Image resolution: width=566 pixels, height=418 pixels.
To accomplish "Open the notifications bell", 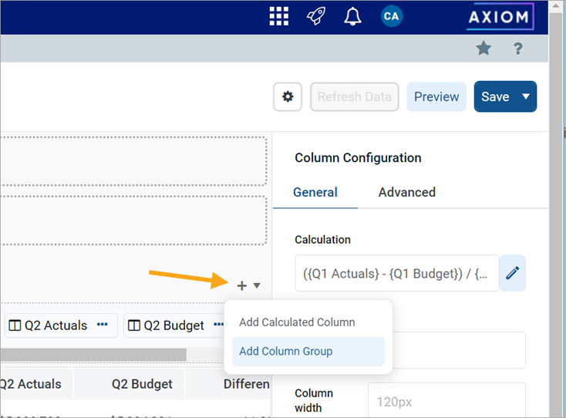I will point(352,16).
